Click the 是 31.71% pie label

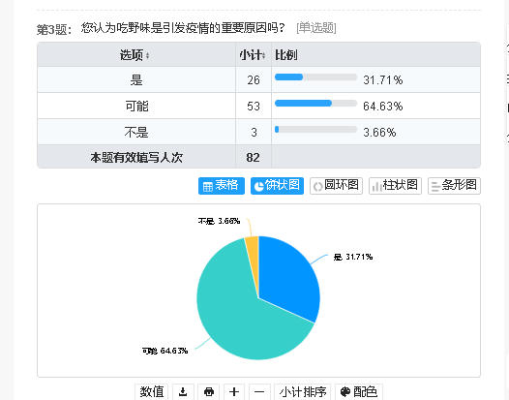pyautogui.click(x=353, y=257)
